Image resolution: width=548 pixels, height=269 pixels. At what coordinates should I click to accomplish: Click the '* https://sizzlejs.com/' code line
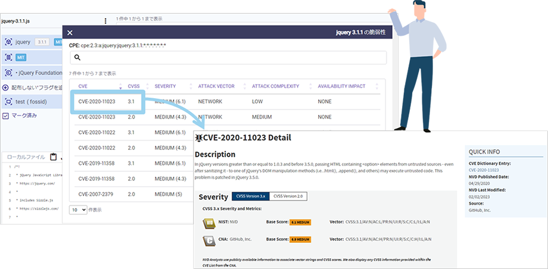tap(38, 208)
